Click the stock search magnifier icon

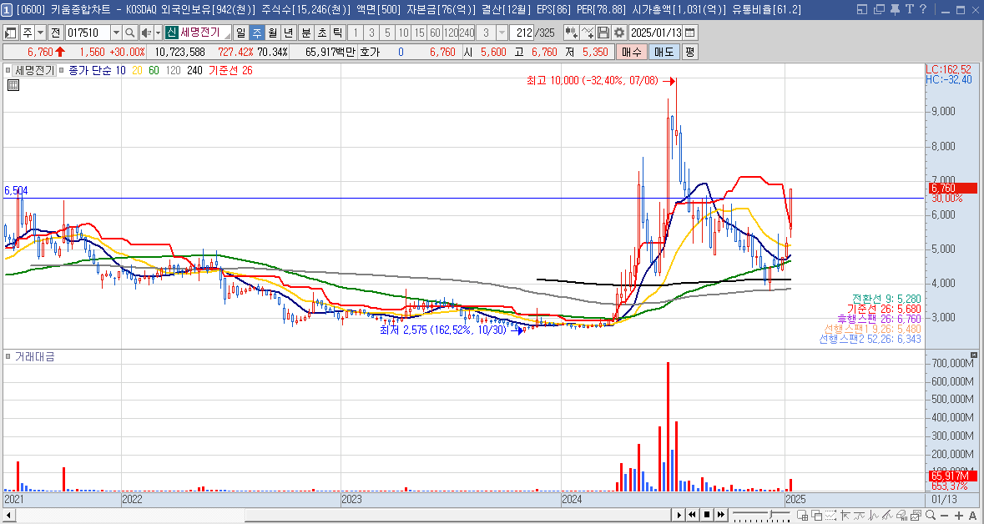130,33
